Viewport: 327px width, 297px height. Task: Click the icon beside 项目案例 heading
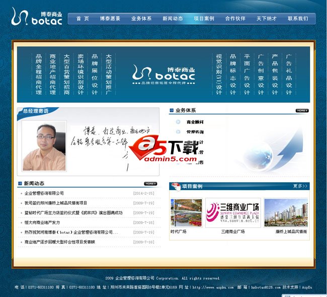(x=176, y=186)
